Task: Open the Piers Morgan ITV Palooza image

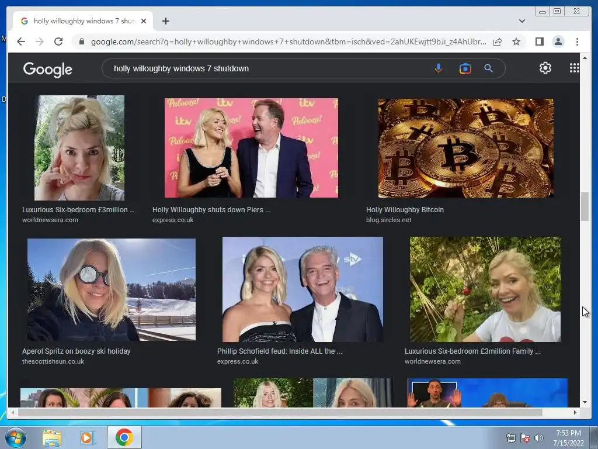Action: [251, 148]
